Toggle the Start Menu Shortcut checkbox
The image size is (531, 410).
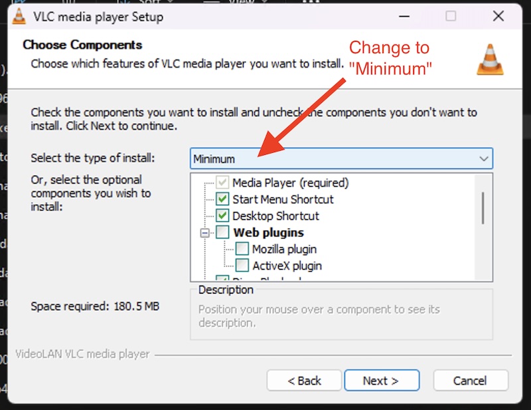tap(223, 199)
